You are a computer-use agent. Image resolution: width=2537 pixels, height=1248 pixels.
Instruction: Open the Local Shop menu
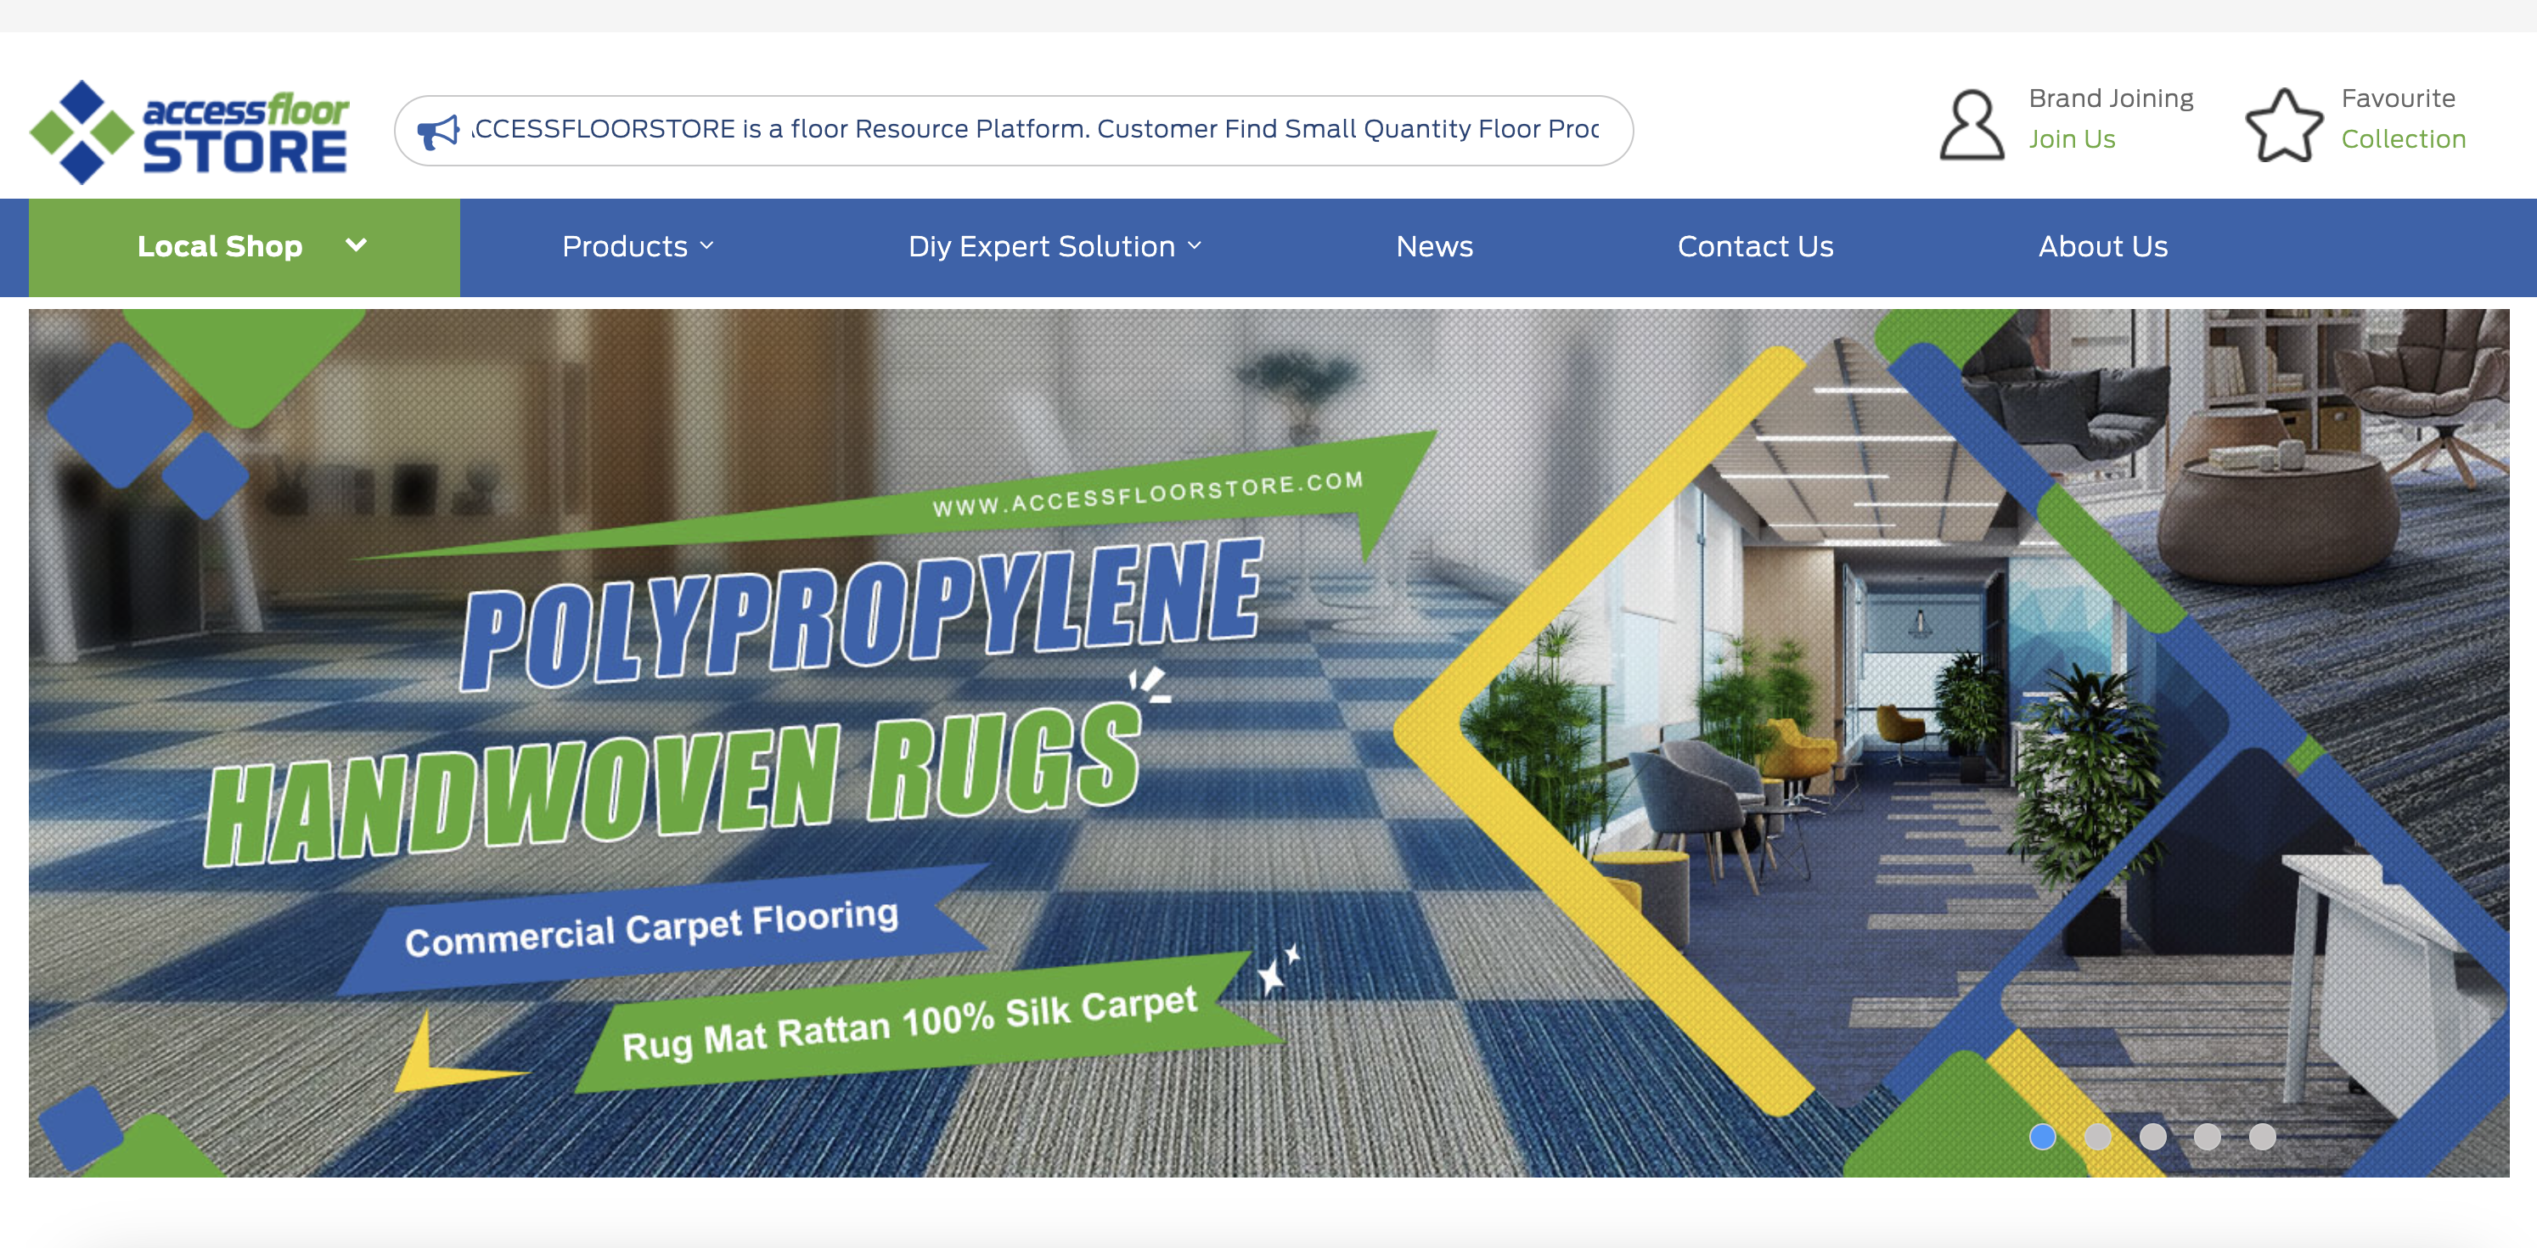(245, 246)
